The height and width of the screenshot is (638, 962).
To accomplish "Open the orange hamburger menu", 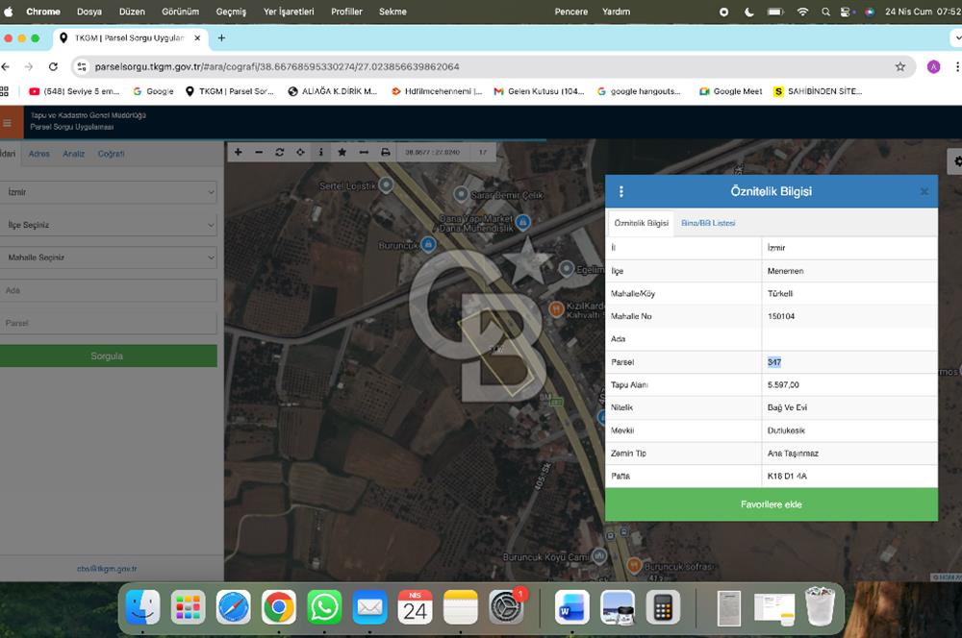I will [x=8, y=123].
